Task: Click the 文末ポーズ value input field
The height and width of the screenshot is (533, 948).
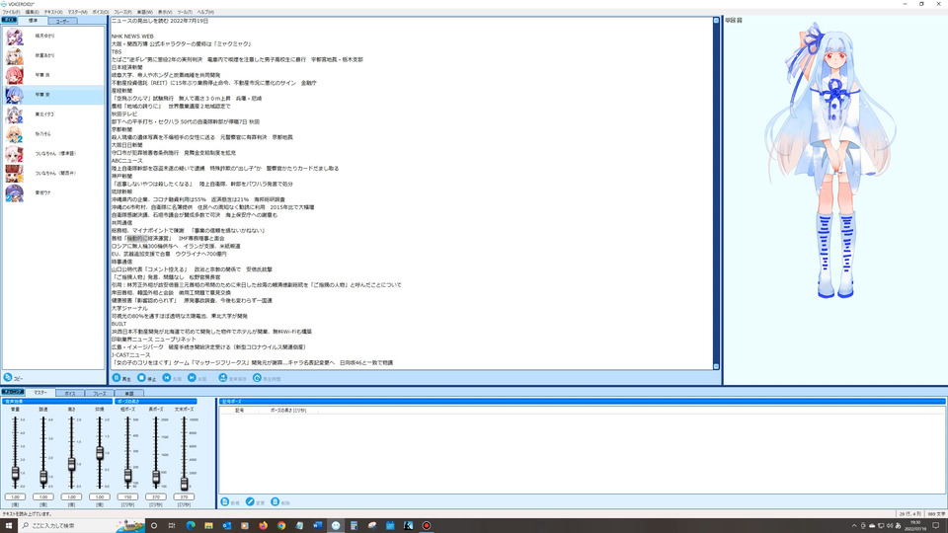Action: (x=184, y=496)
